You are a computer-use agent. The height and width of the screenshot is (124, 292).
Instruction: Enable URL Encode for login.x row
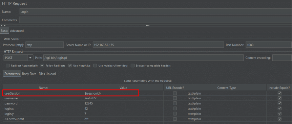click(x=175, y=108)
